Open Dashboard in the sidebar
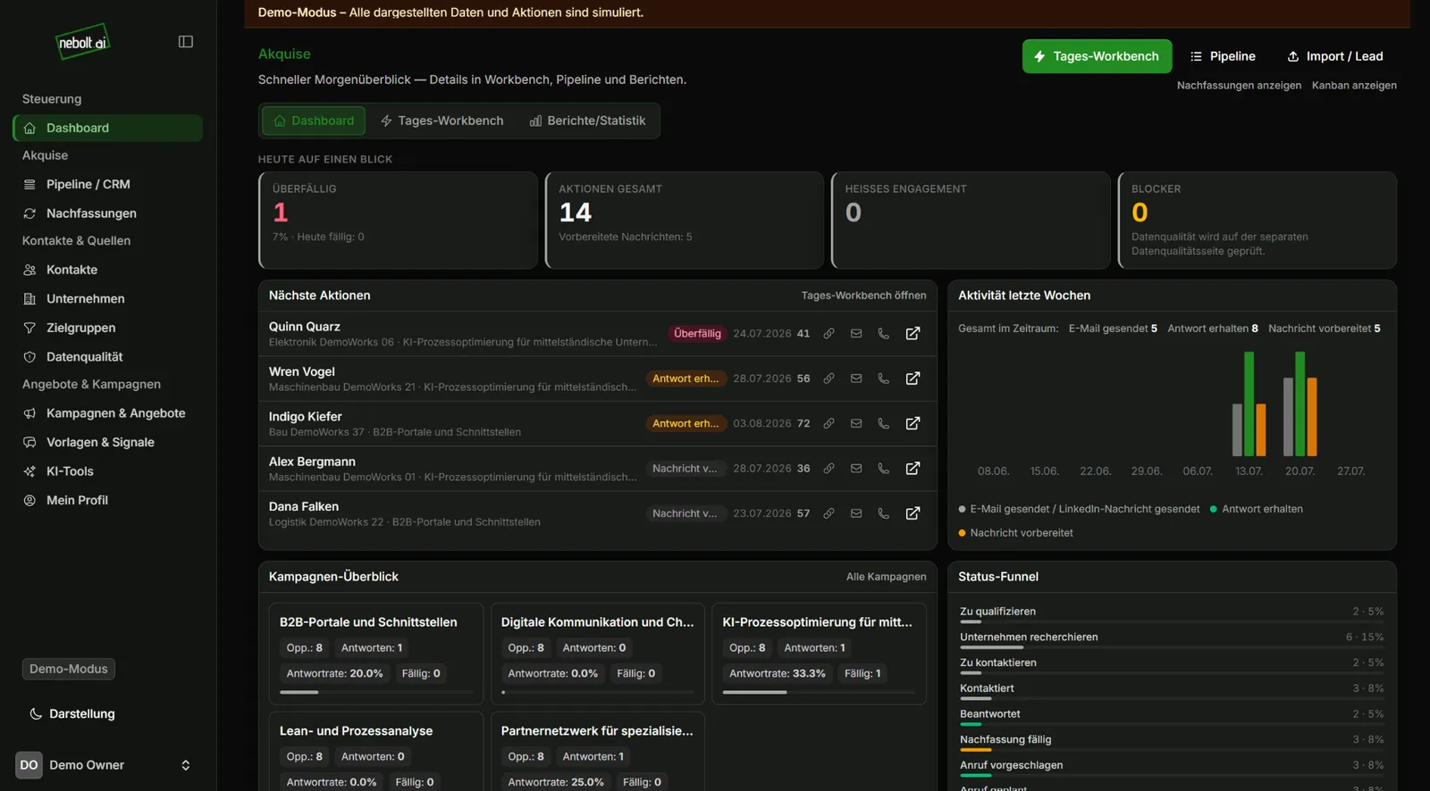Viewport: 1430px width, 791px height. point(107,128)
